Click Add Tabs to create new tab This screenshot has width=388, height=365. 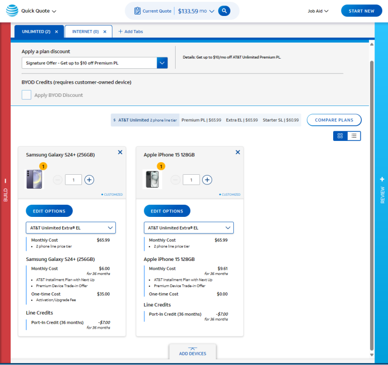130,32
